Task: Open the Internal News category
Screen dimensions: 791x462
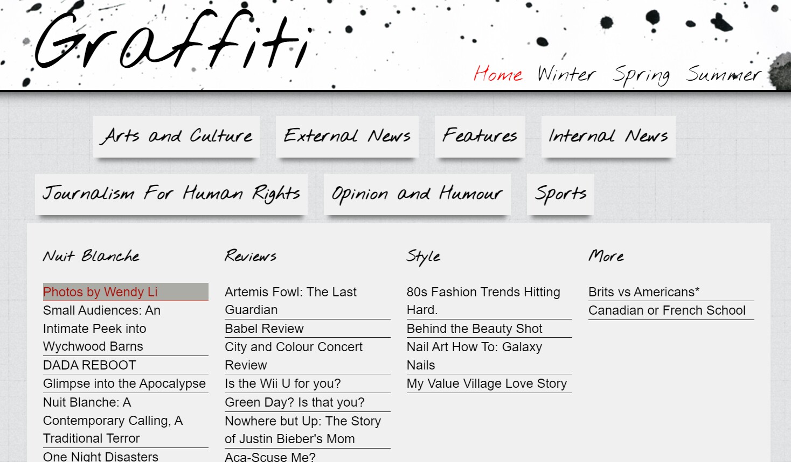Action: (608, 137)
